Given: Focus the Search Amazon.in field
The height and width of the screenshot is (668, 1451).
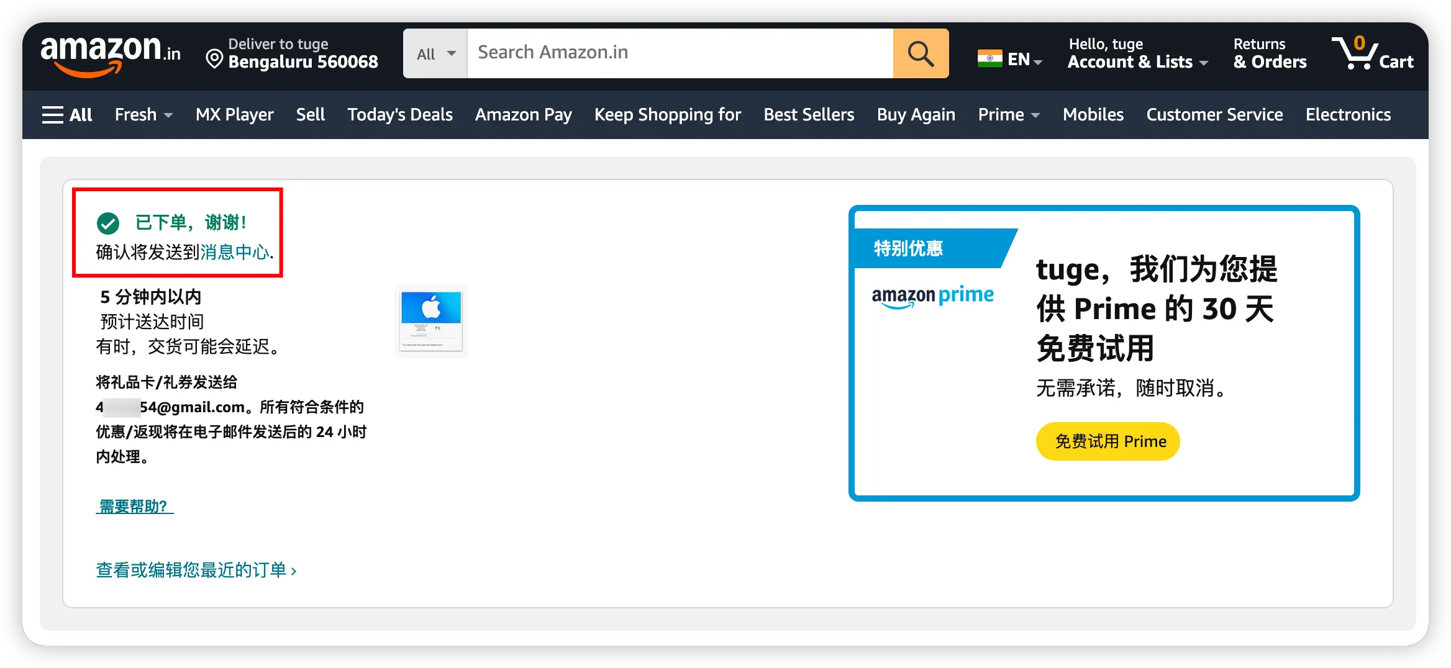Looking at the screenshot, I should [x=680, y=53].
